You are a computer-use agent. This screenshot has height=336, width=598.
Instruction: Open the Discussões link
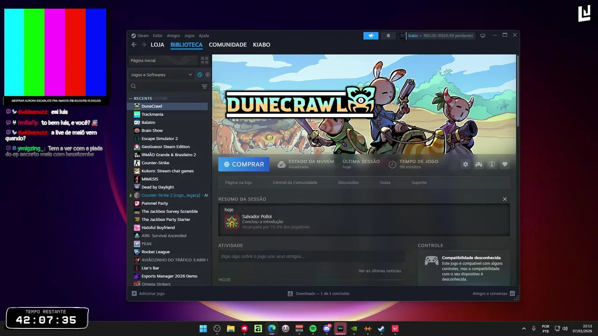349,182
